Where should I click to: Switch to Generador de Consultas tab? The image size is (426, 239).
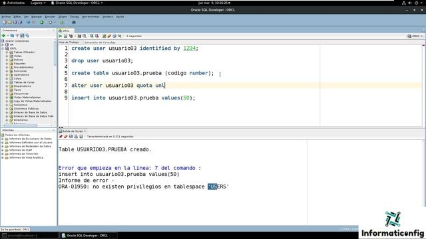(x=100, y=42)
